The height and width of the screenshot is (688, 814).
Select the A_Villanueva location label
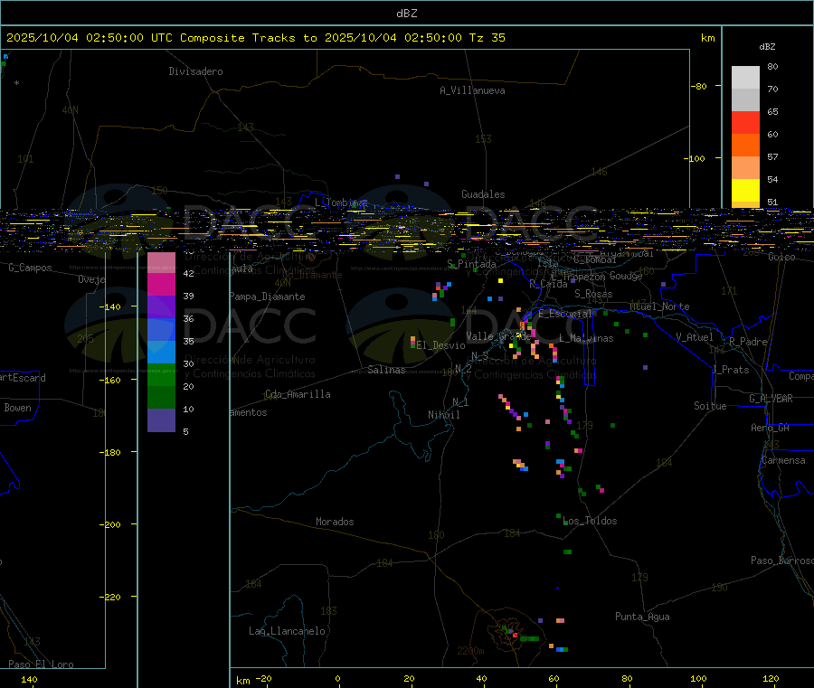[472, 90]
